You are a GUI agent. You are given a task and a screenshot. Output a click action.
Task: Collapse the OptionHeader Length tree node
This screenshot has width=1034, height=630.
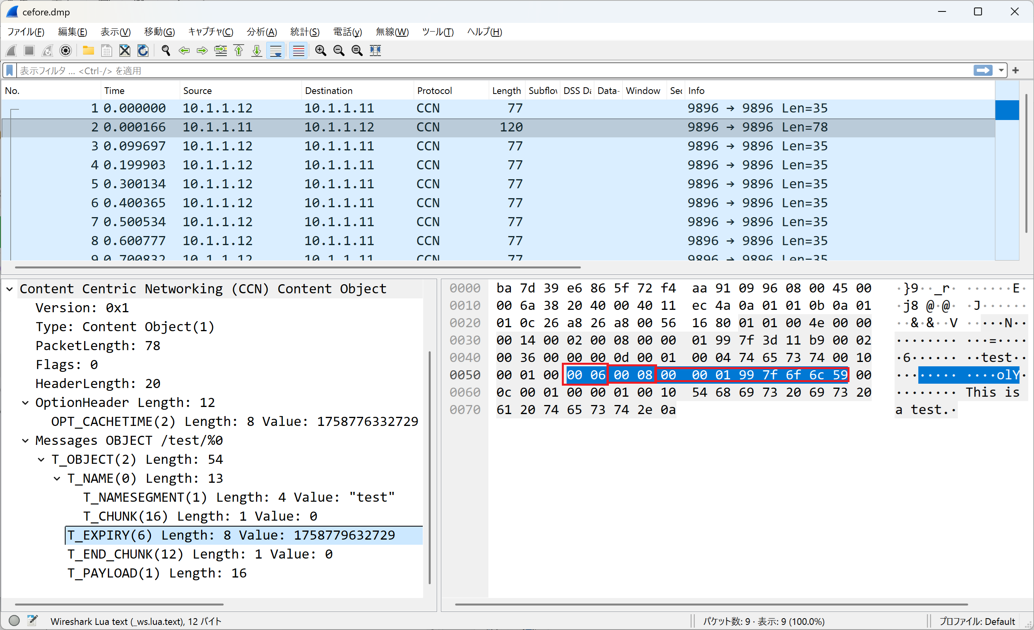(x=26, y=403)
